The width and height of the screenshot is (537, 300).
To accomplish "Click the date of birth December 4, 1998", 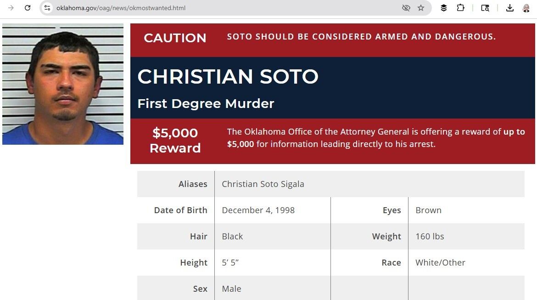I will (x=258, y=210).
